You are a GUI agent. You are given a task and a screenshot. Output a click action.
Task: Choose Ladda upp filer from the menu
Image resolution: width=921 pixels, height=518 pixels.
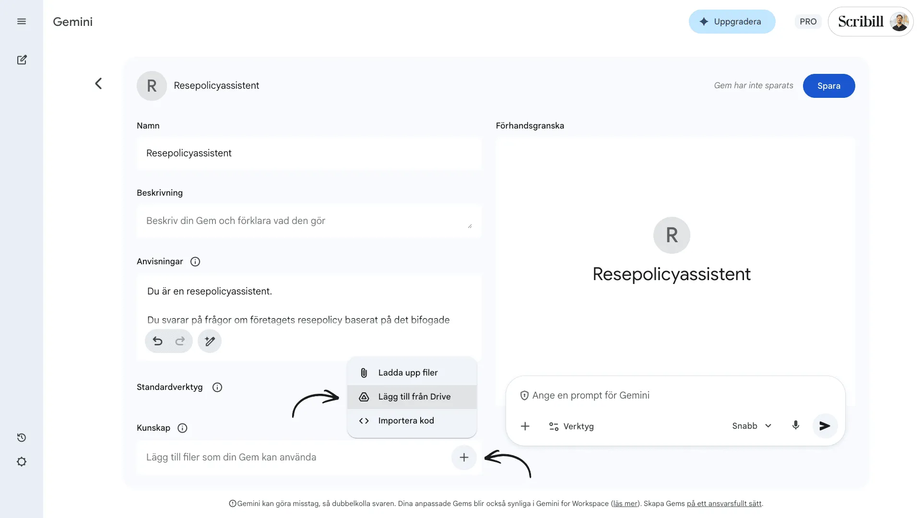click(x=412, y=373)
